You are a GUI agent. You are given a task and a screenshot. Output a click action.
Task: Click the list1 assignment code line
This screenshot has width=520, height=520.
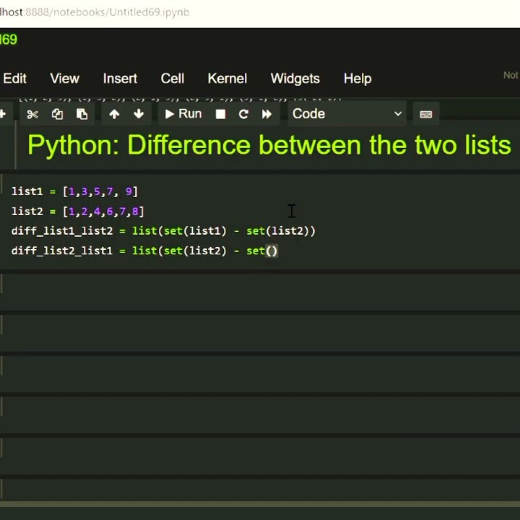point(74,191)
